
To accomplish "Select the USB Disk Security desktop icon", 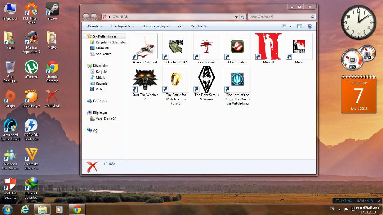I will (10, 188).
